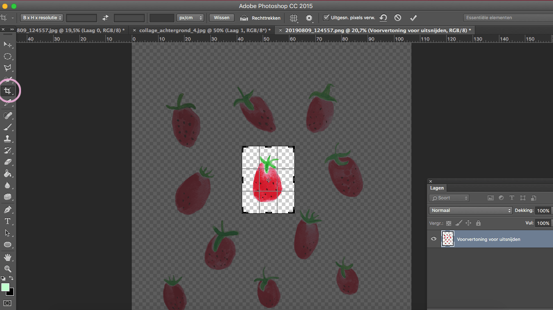Image resolution: width=553 pixels, height=310 pixels.
Task: Toggle the lock all layer icon
Action: click(x=478, y=223)
